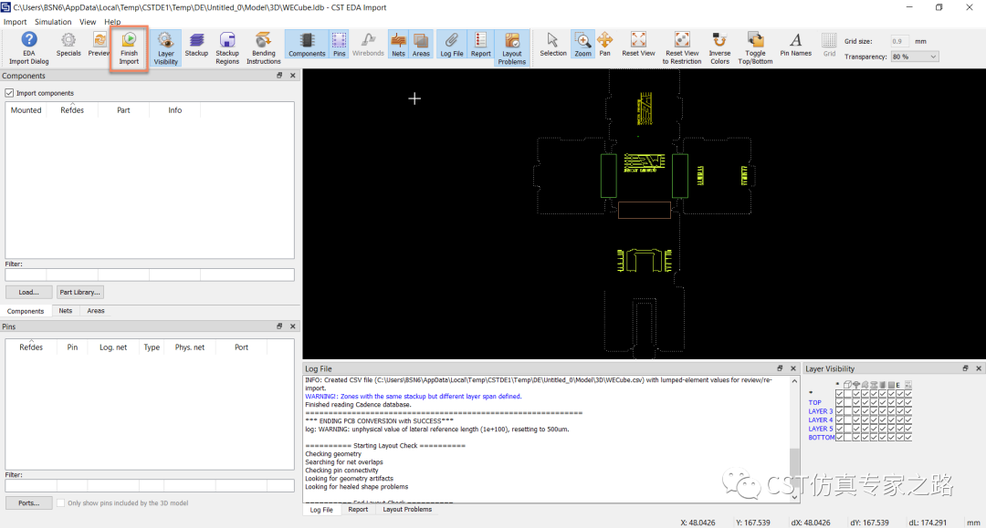Click the Preview toolbar icon
Screen dimensions: 986x528
point(98,46)
